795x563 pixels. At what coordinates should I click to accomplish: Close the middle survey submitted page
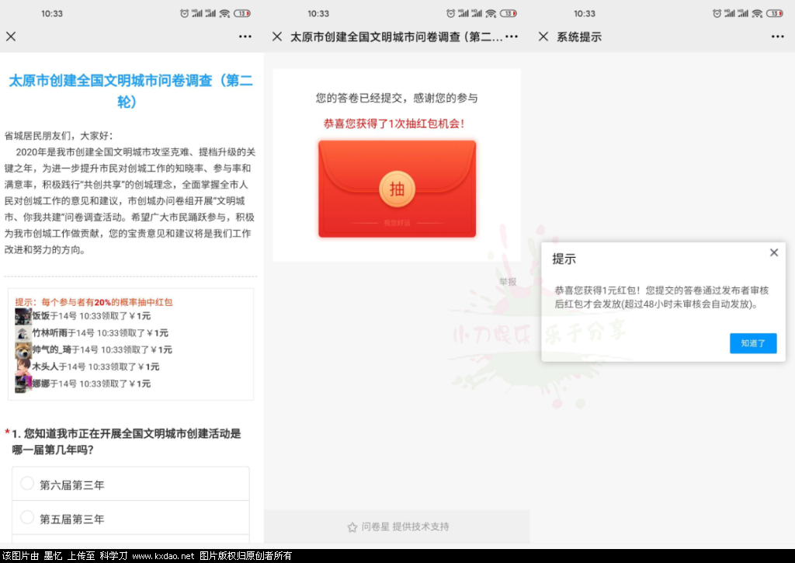click(x=277, y=36)
